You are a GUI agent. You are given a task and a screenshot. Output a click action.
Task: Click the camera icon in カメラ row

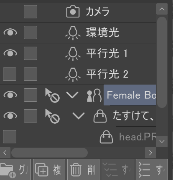pos(73,12)
